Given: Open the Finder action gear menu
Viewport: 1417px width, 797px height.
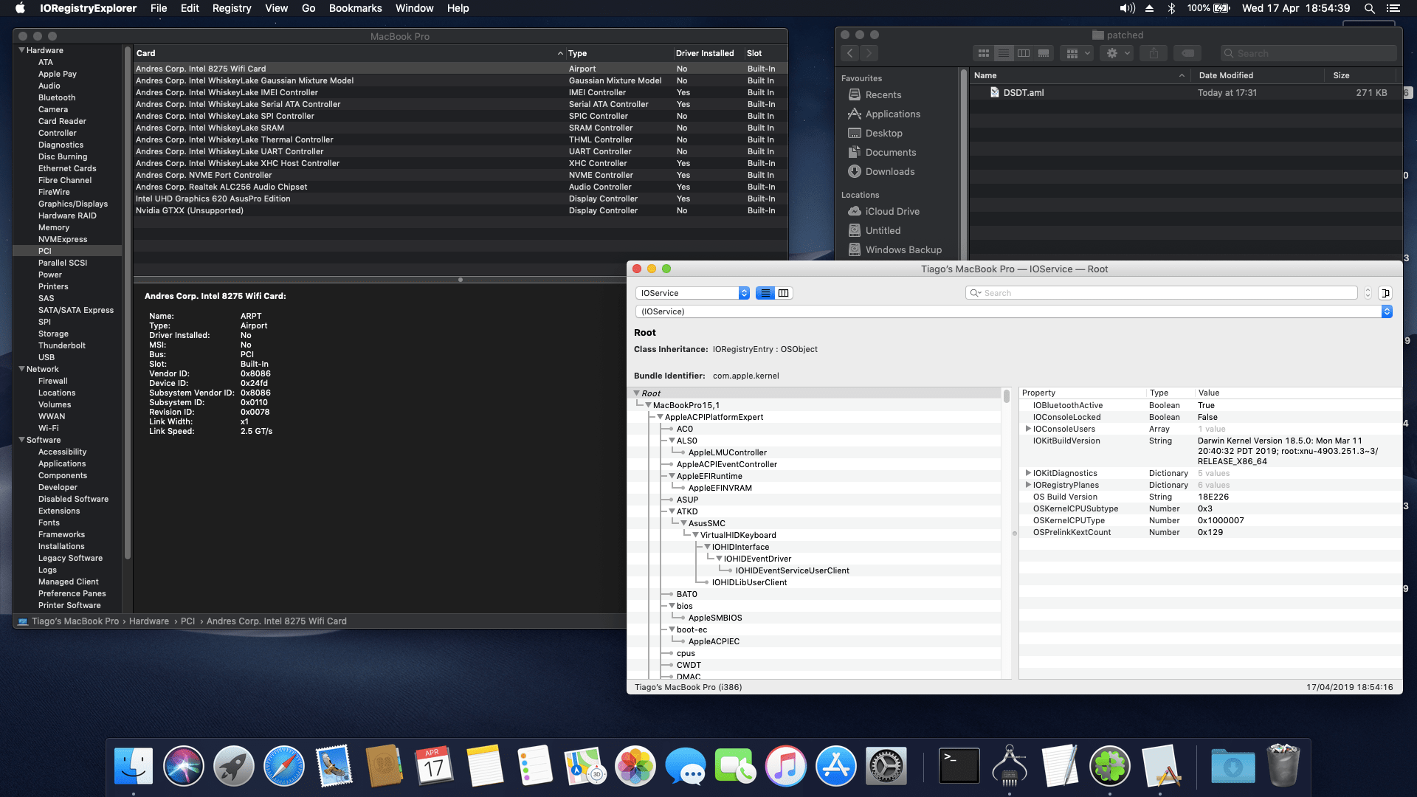Looking at the screenshot, I should [1117, 53].
